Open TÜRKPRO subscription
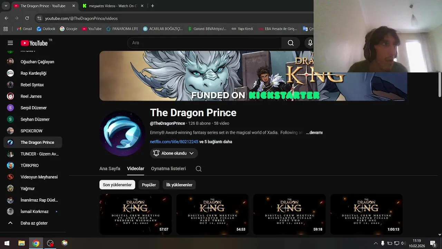442x249 pixels. pos(33,165)
